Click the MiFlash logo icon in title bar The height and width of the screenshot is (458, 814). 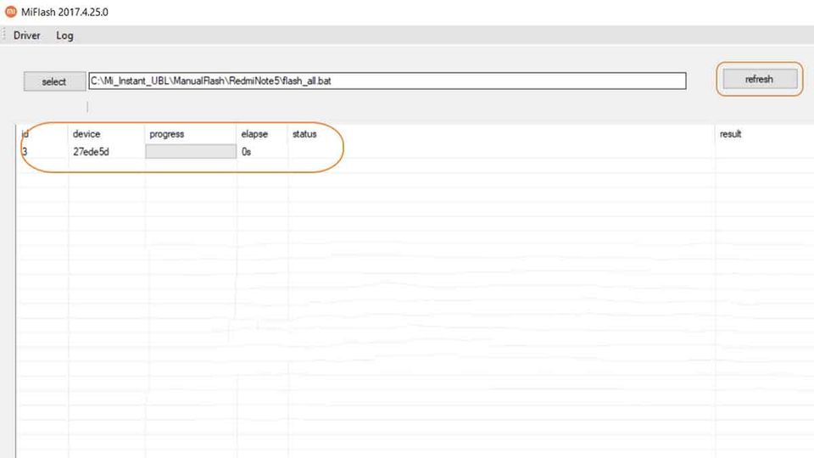(11, 12)
